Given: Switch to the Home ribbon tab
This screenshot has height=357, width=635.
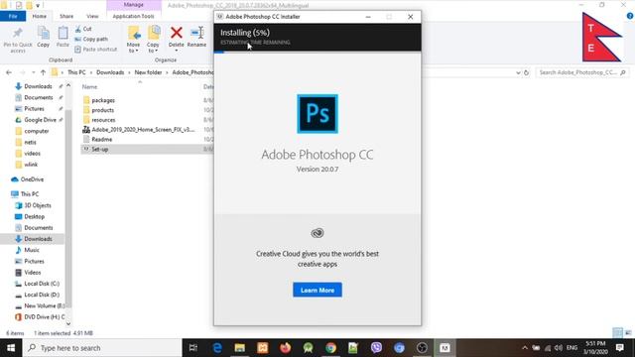Looking at the screenshot, I should [x=40, y=16].
